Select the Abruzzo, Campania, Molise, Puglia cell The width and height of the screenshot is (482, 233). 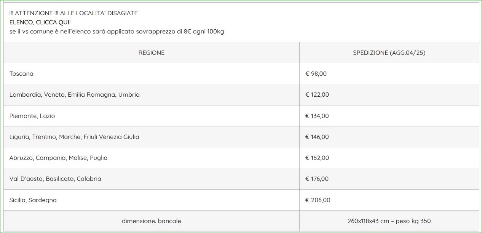click(152, 158)
